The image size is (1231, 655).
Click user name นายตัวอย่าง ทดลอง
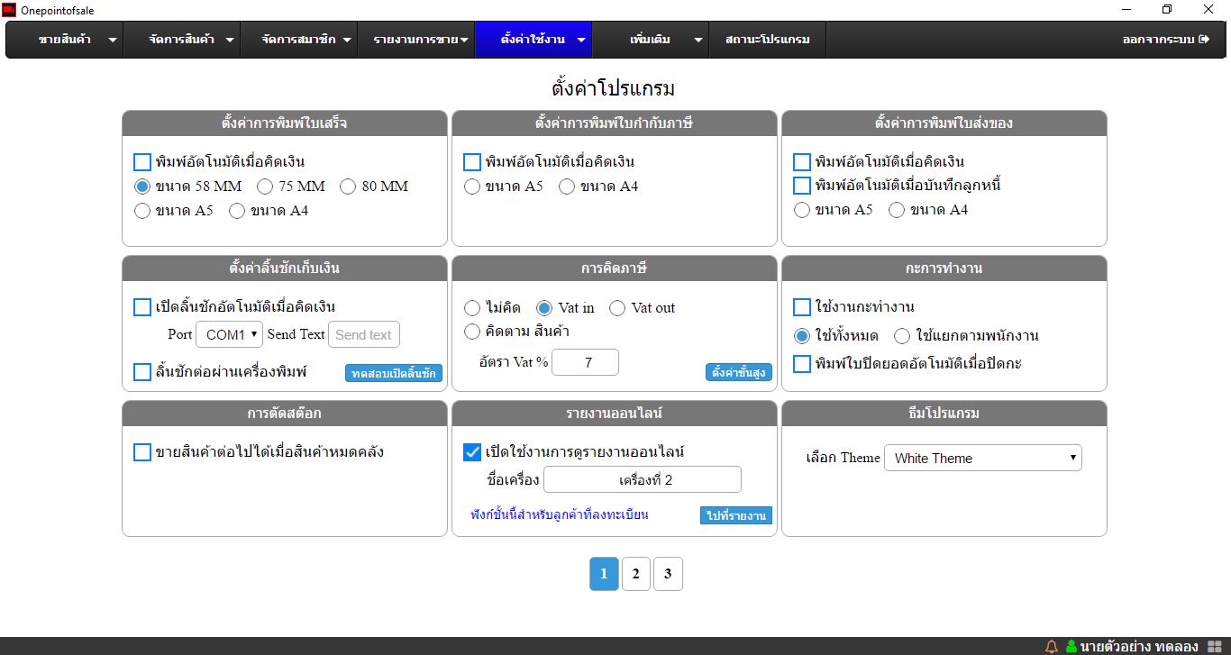(1139, 646)
